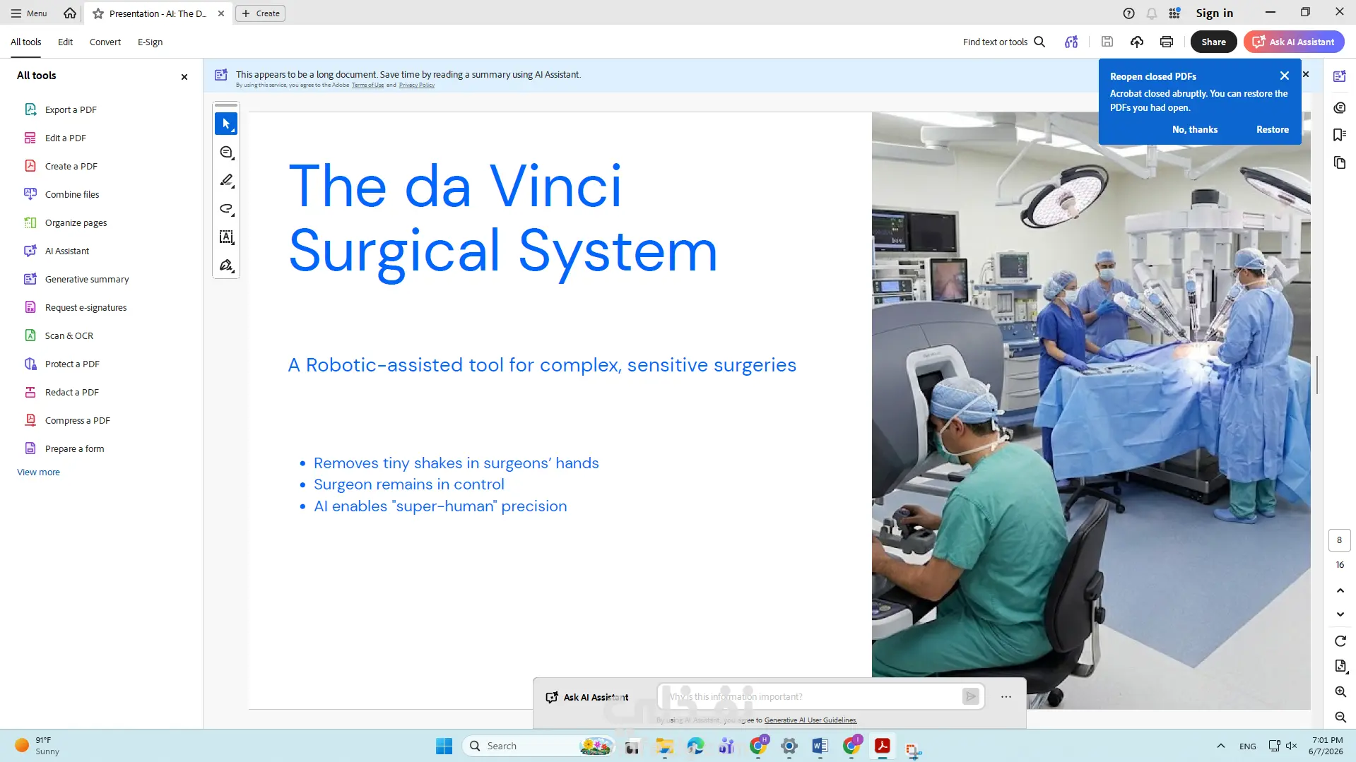The image size is (1356, 762).
Task: Pick the Highlight pen tool
Action: click(226, 181)
